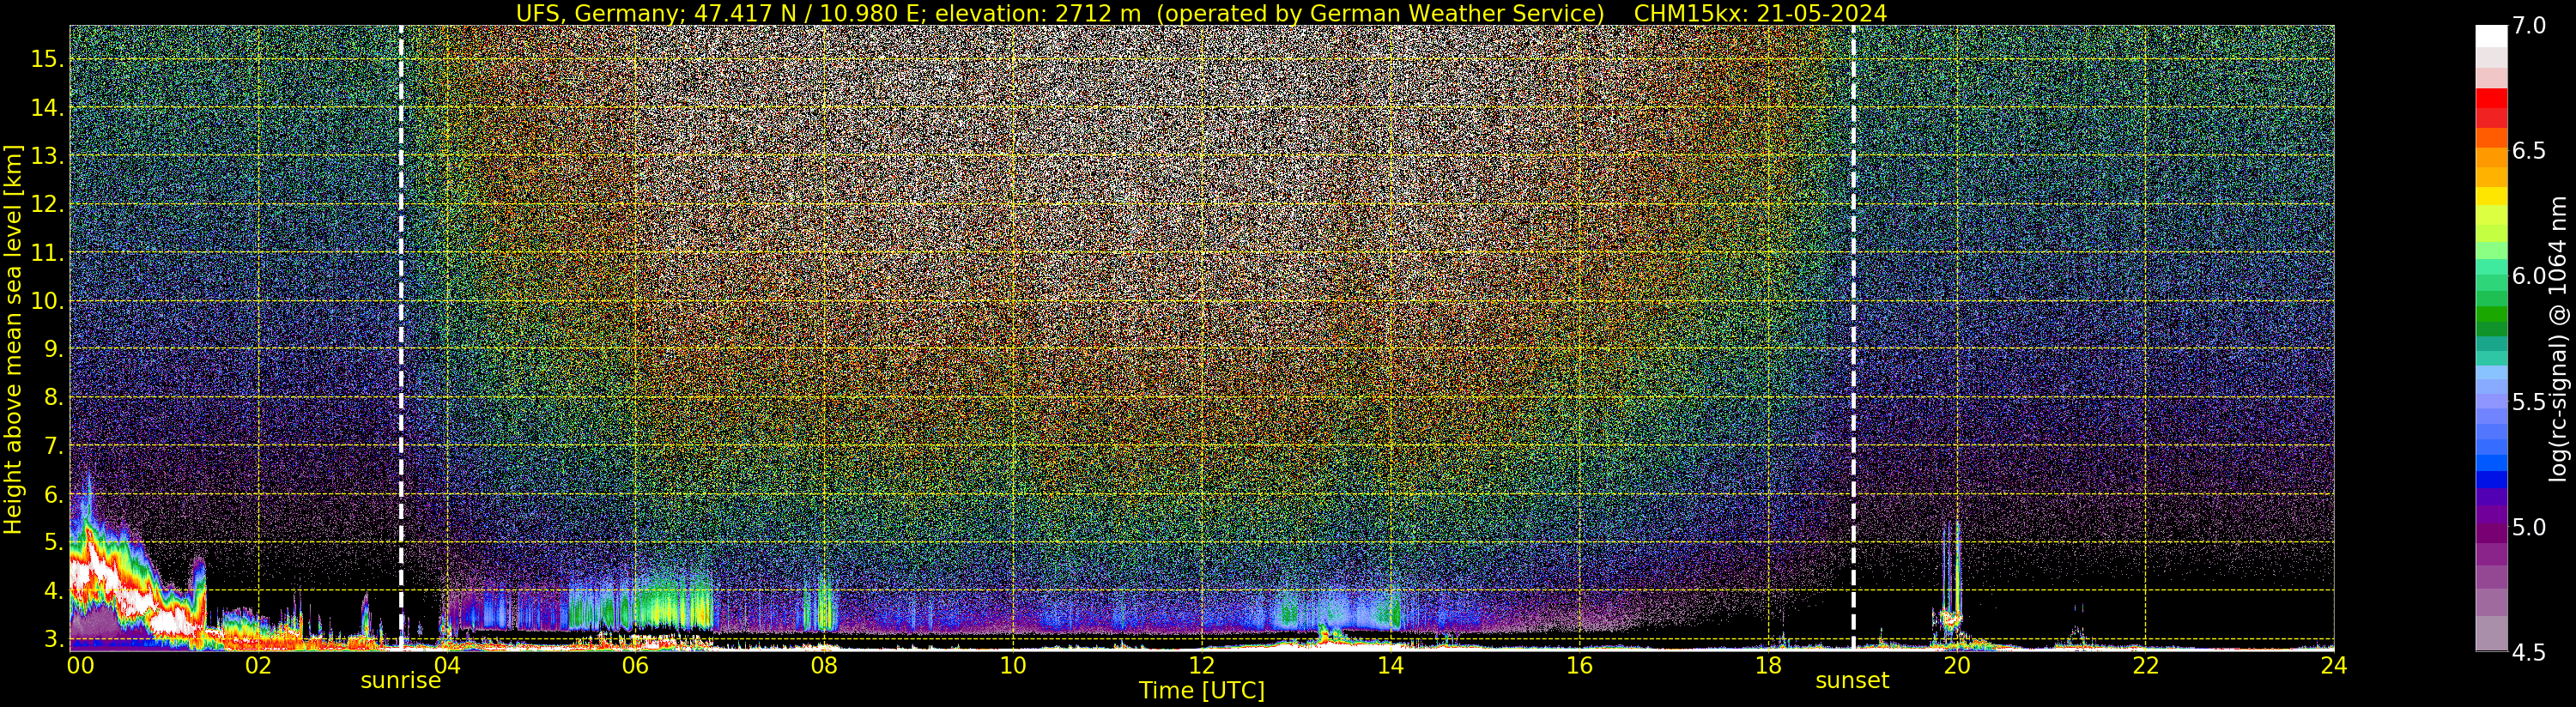Click the colorbar value '5.0'
The height and width of the screenshot is (707, 2576).
tap(2529, 527)
